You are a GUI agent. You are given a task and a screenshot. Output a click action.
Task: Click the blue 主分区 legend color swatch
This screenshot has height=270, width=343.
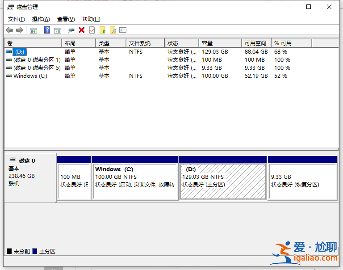coord(35,252)
